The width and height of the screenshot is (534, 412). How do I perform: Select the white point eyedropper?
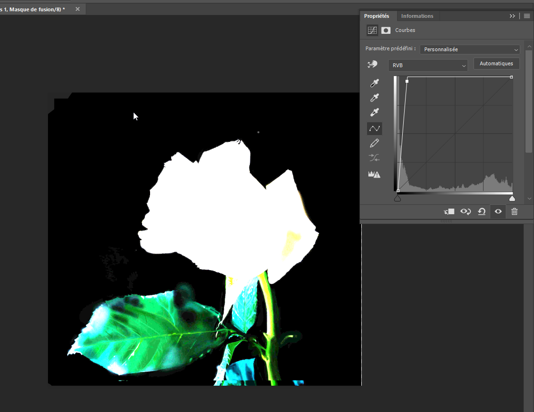(374, 112)
